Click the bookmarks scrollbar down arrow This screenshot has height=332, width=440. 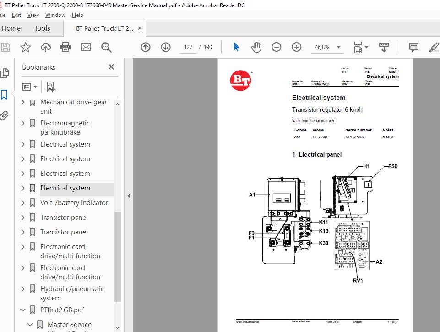tap(118, 327)
